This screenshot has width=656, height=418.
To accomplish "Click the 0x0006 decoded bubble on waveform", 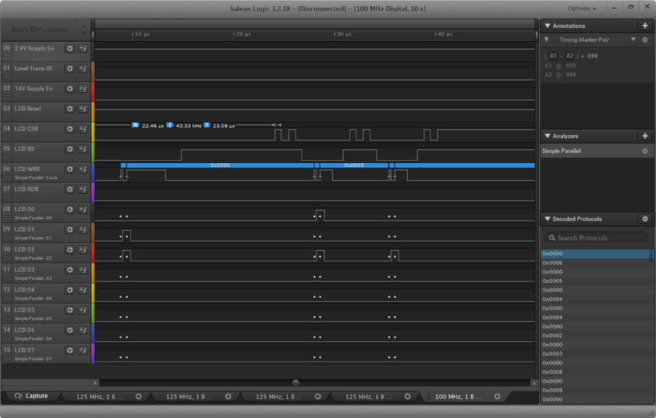I will (x=220, y=165).
